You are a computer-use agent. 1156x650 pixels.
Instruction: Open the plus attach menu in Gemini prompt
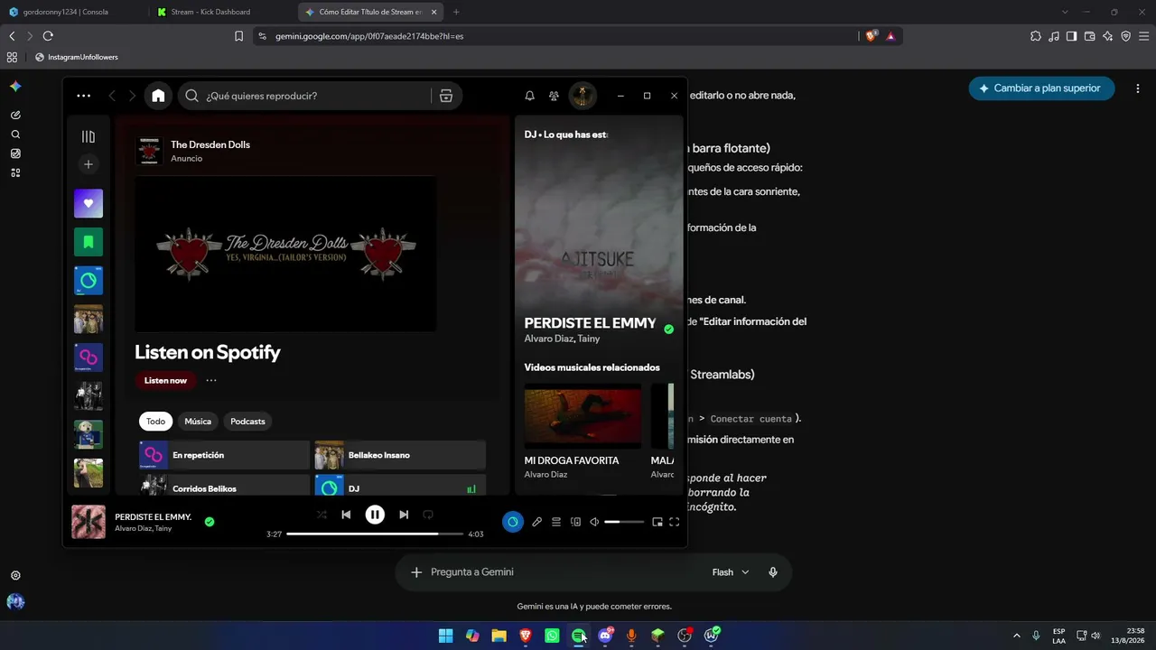tap(416, 572)
